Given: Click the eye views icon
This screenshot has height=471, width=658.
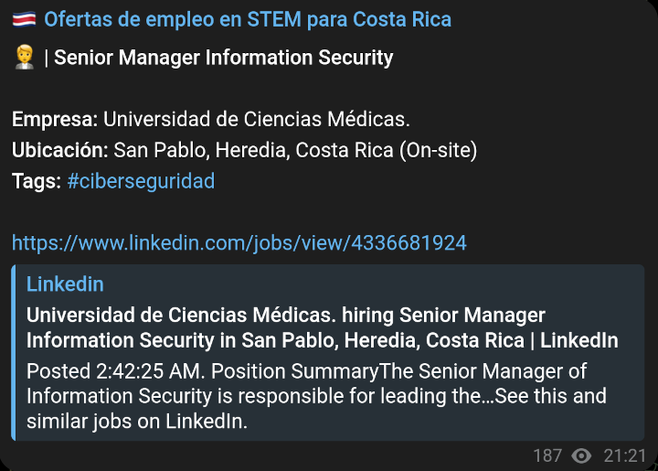Looking at the screenshot, I should click(581, 455).
